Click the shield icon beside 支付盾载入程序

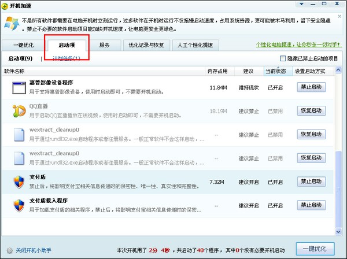20,205
